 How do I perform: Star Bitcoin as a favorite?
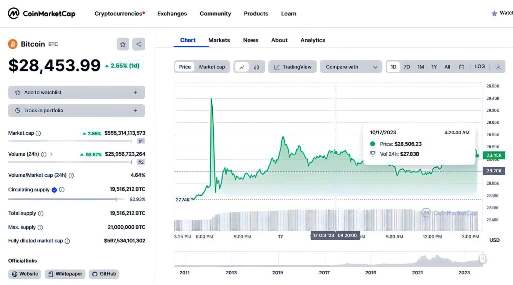click(x=123, y=44)
